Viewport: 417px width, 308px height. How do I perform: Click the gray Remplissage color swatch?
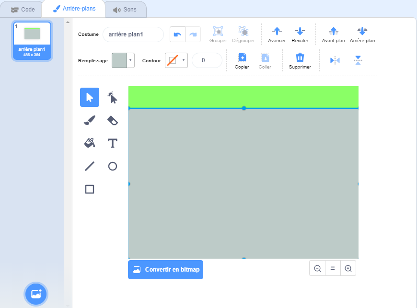coord(119,60)
